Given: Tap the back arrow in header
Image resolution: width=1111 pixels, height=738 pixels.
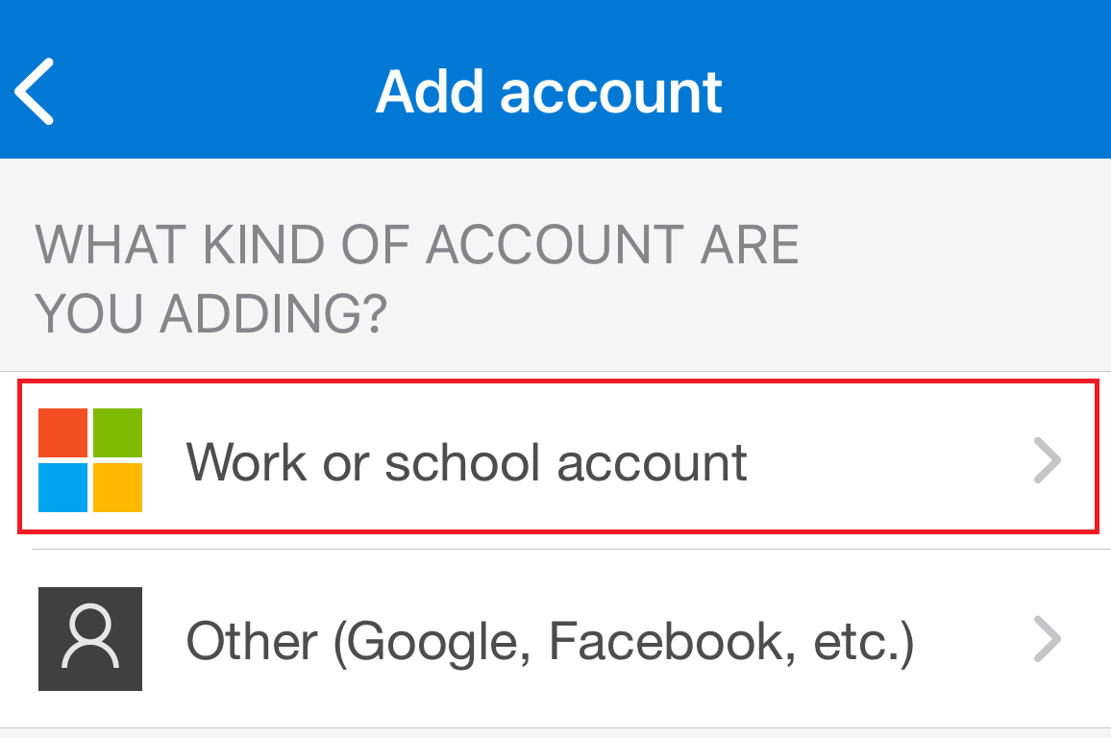Looking at the screenshot, I should click(x=36, y=91).
